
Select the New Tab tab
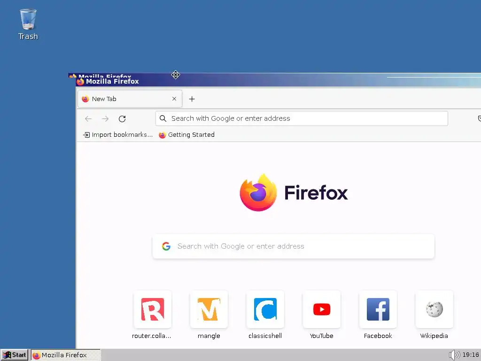click(x=130, y=99)
